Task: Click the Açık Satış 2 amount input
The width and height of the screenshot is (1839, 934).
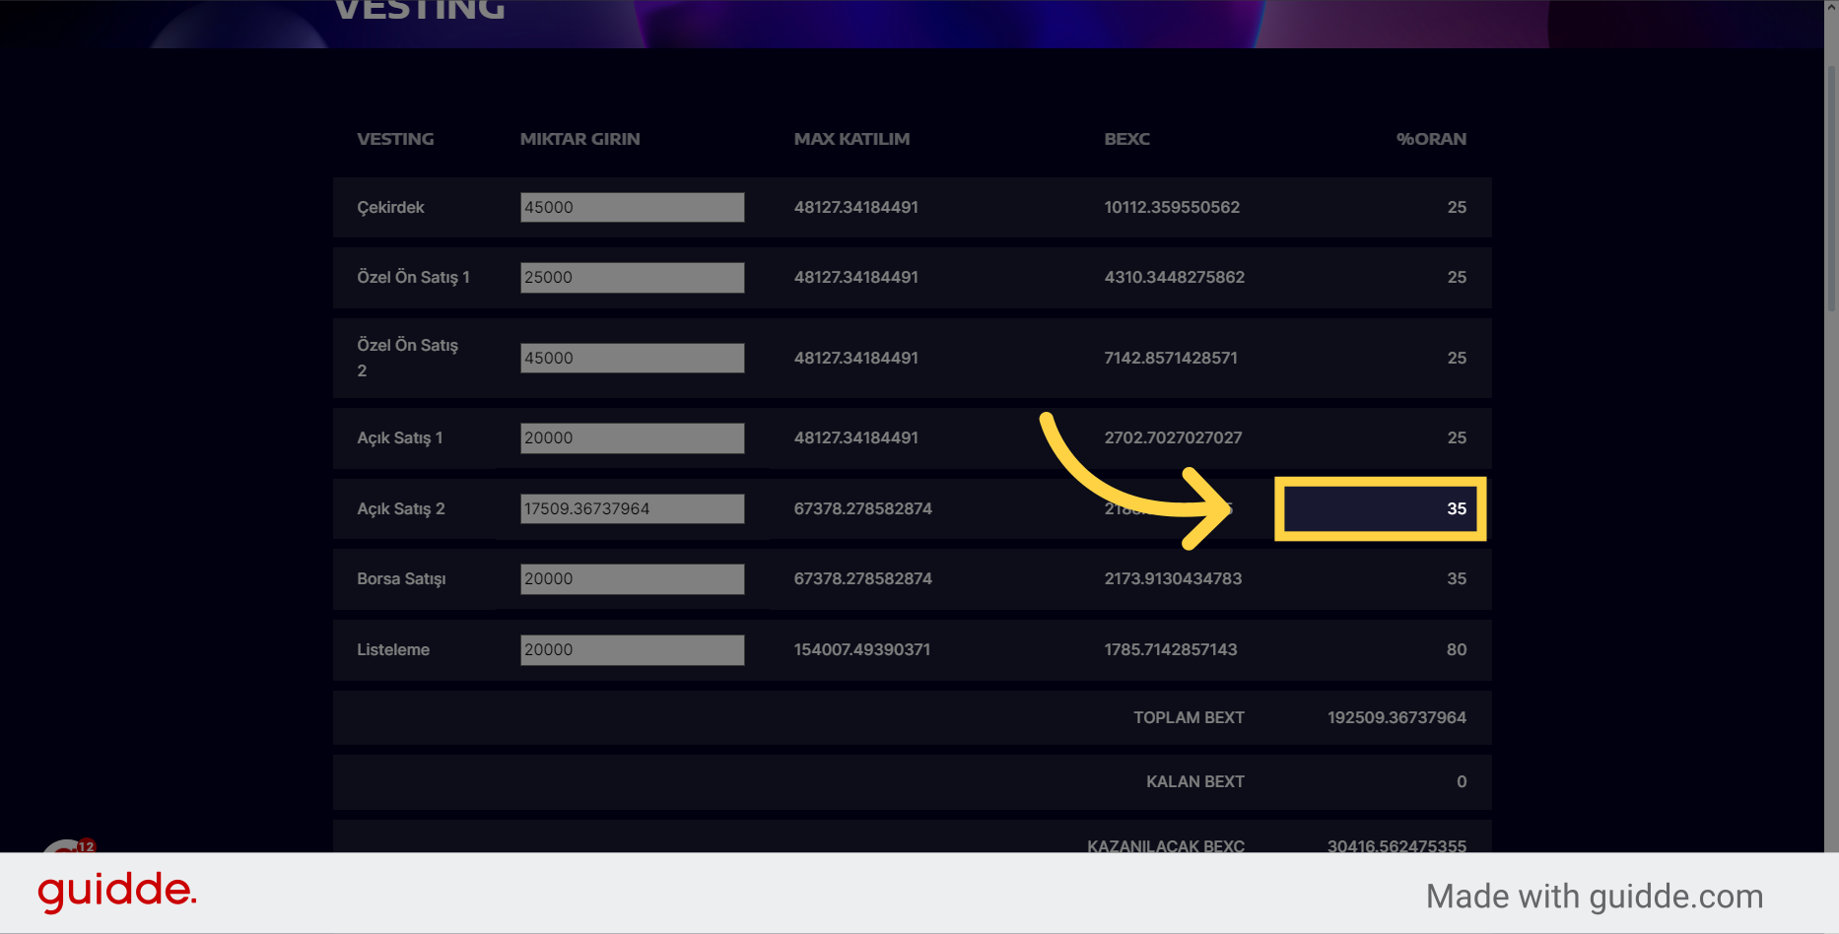Action: tap(632, 508)
